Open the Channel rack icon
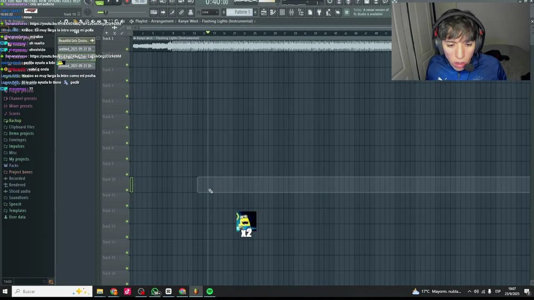Screen dimensions: 534x300 click(x=282, y=12)
